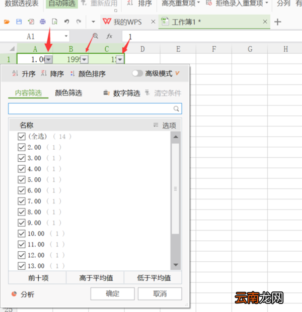Uncheck the 6.00 checkbox
The image size is (302, 312).
pos(21,190)
